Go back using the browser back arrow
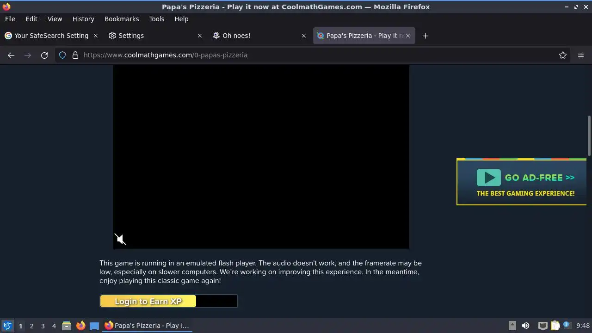The height and width of the screenshot is (333, 592). (11, 55)
